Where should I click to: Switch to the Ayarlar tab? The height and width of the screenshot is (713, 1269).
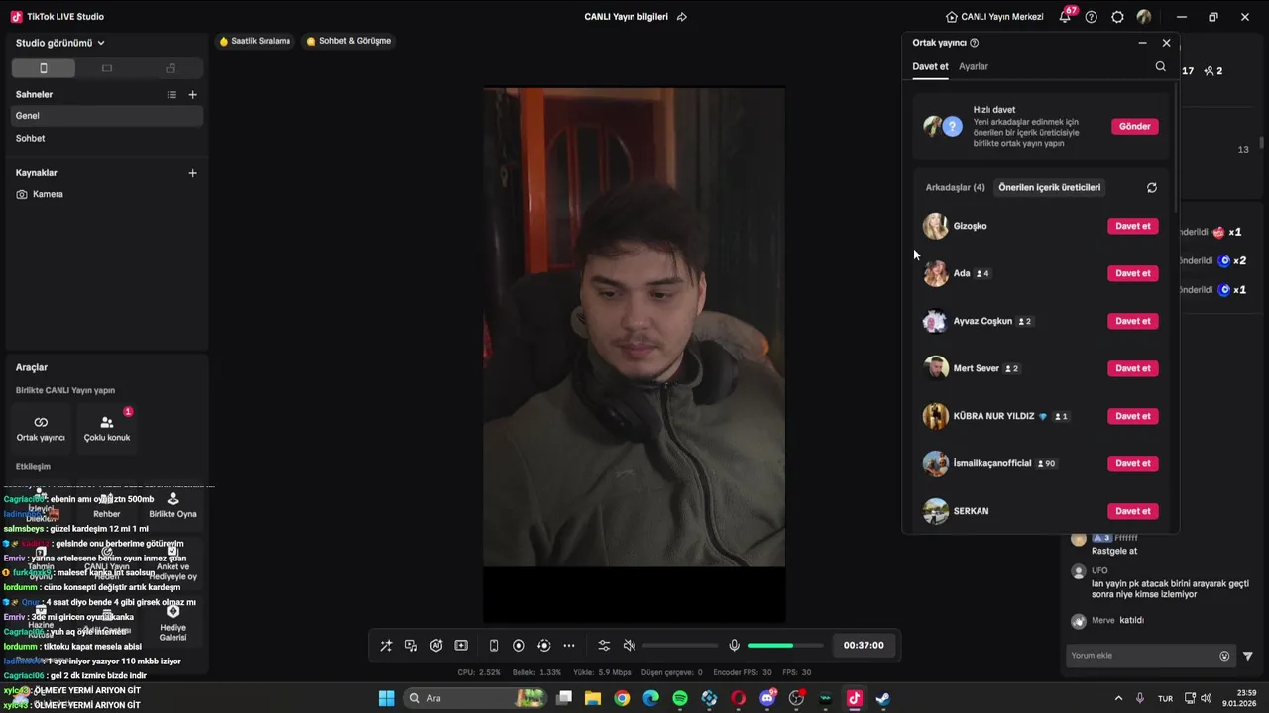[974, 66]
